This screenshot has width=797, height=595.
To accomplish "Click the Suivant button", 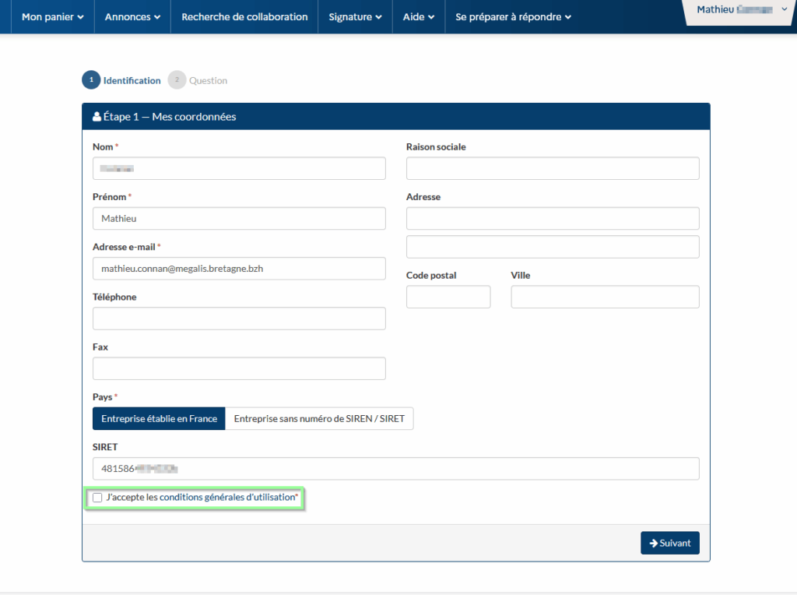I will (x=670, y=543).
